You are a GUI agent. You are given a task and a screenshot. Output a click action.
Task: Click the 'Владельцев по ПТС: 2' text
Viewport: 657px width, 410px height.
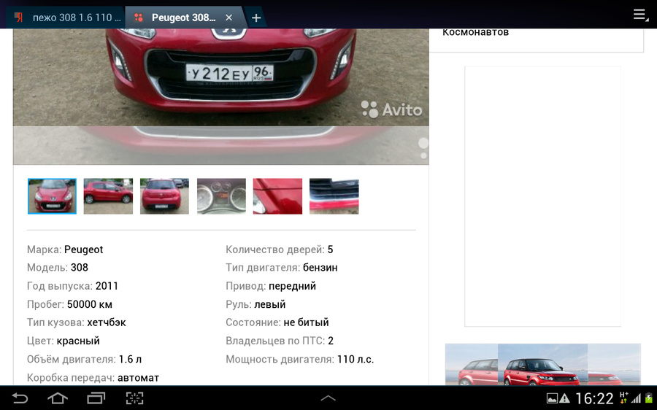[x=280, y=341]
